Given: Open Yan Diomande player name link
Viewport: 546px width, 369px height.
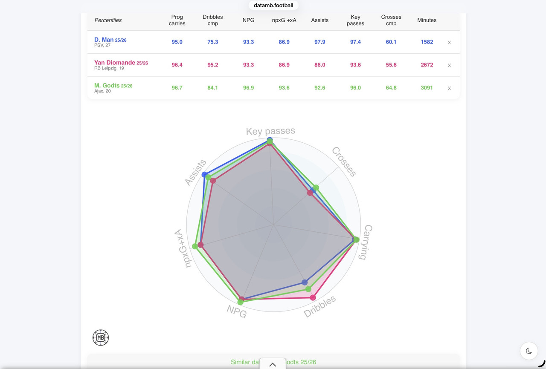Looking at the screenshot, I should 115,63.
